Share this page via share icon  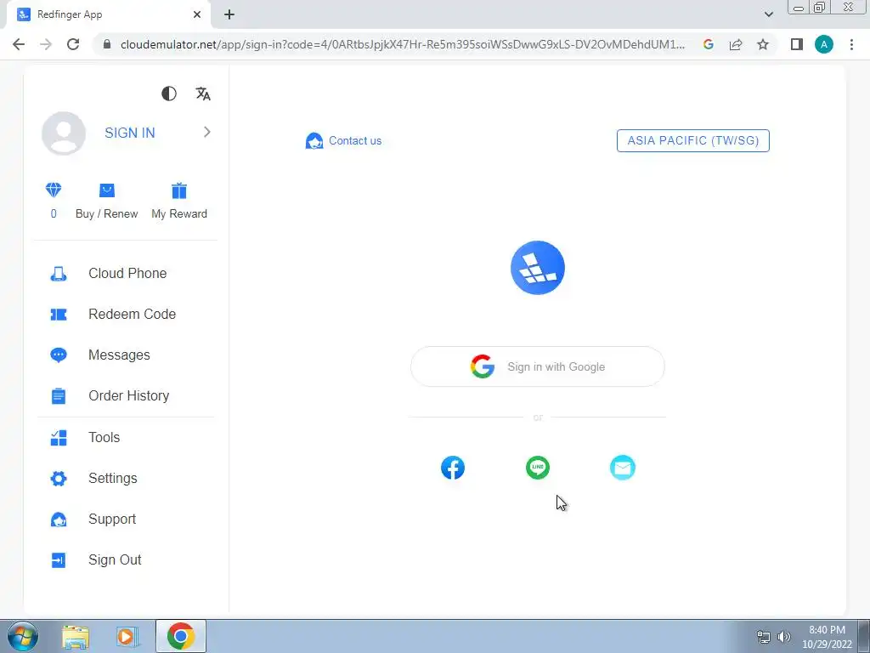click(x=736, y=44)
